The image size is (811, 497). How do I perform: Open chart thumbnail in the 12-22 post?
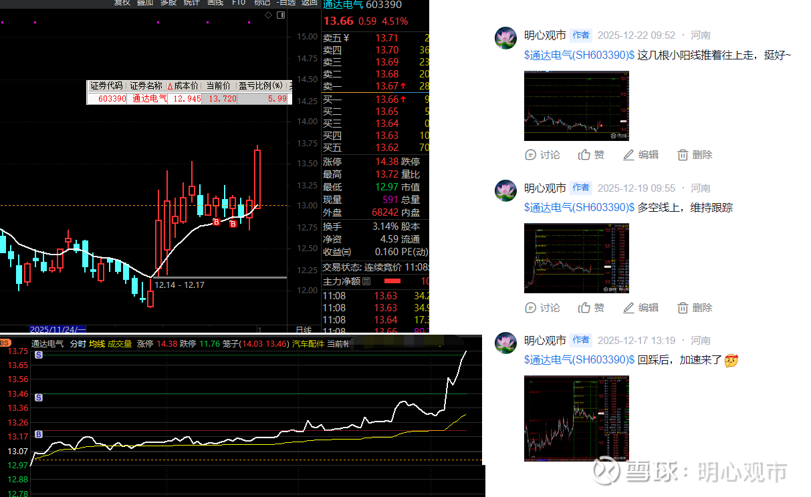tap(576, 106)
